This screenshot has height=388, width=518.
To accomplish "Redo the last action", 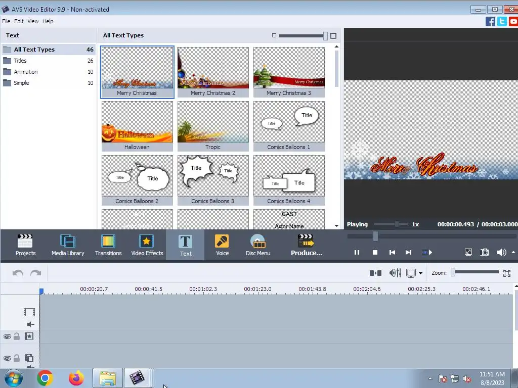I will pyautogui.click(x=36, y=273).
